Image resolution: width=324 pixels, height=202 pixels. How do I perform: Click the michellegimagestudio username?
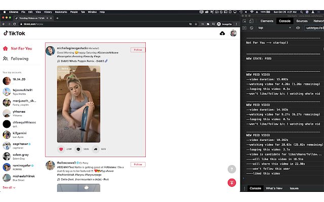pos(72,48)
